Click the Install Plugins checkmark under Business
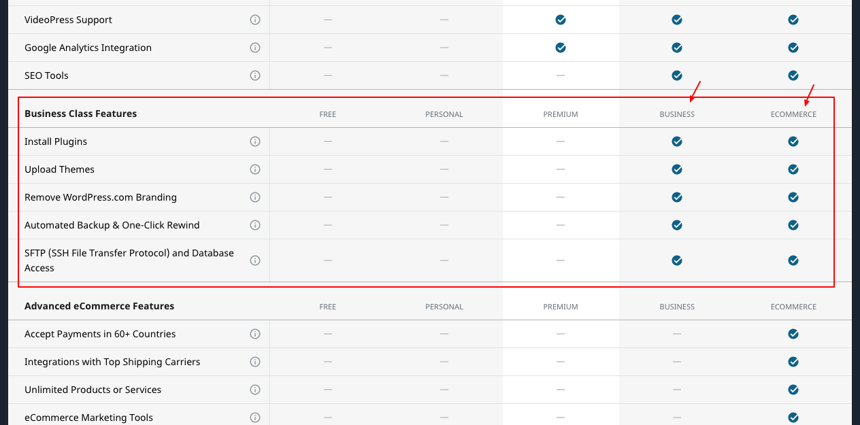This screenshot has height=425, width=860. (676, 141)
